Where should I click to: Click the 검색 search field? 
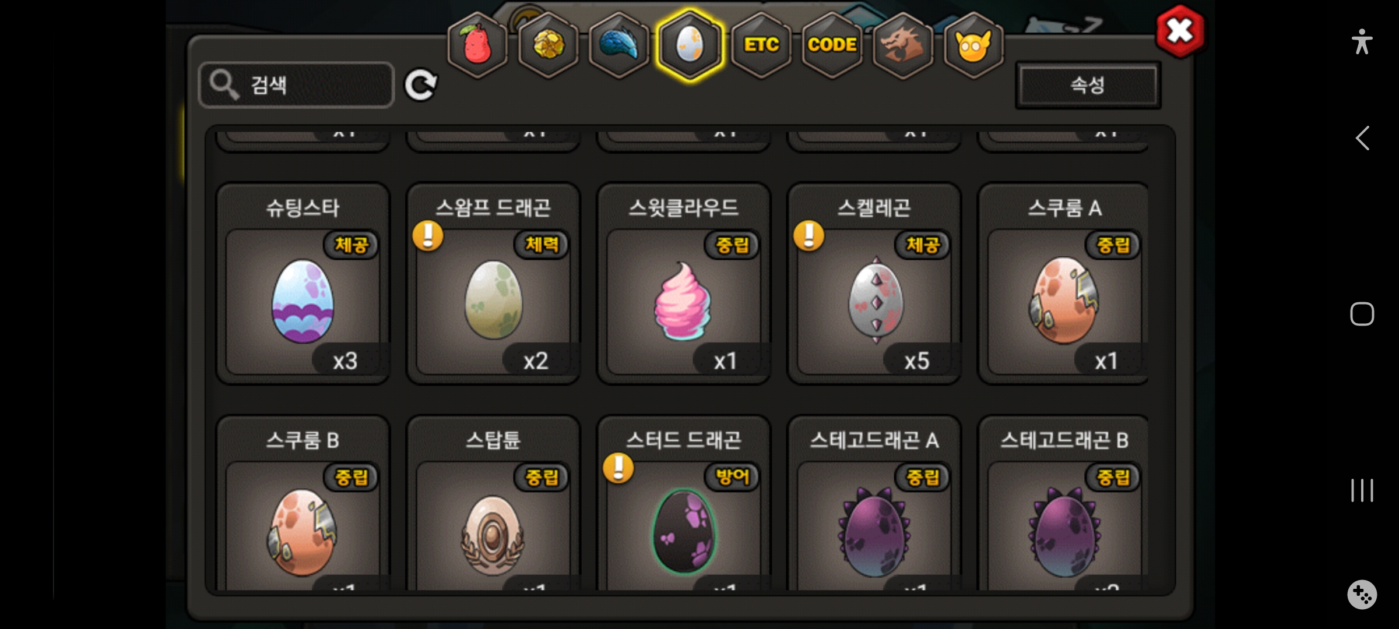pyautogui.click(x=296, y=85)
